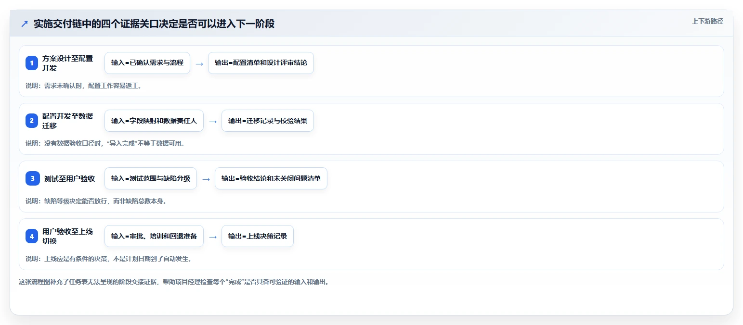Click the 上下游路径 label in the header
This screenshot has width=743, height=325.
[x=707, y=21]
